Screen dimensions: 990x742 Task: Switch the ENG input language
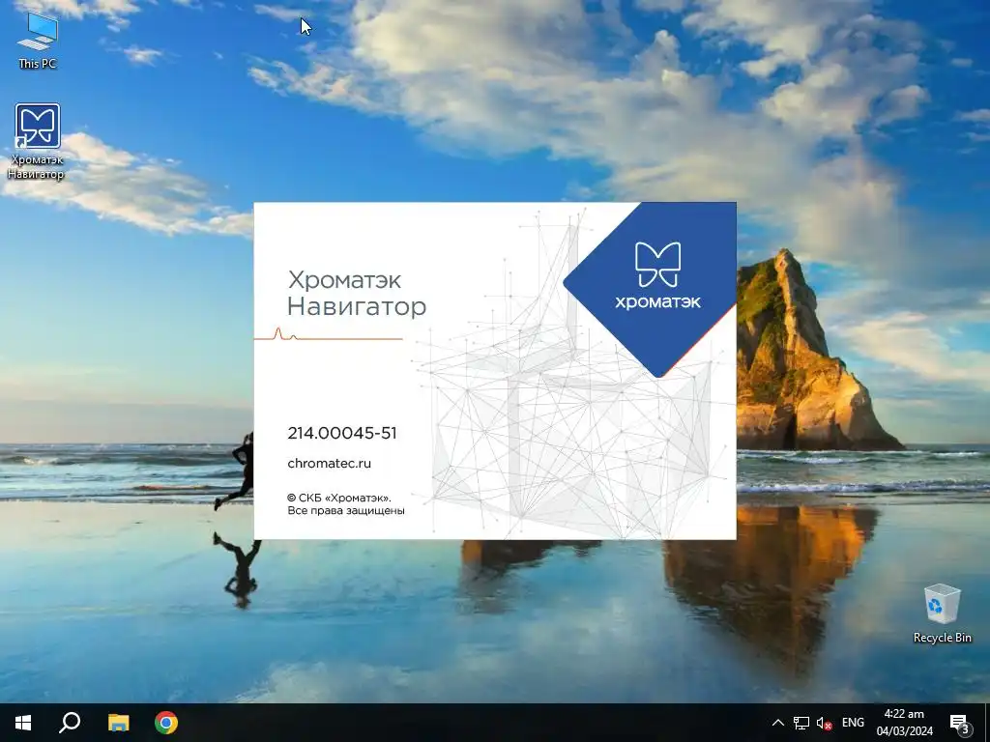point(853,723)
